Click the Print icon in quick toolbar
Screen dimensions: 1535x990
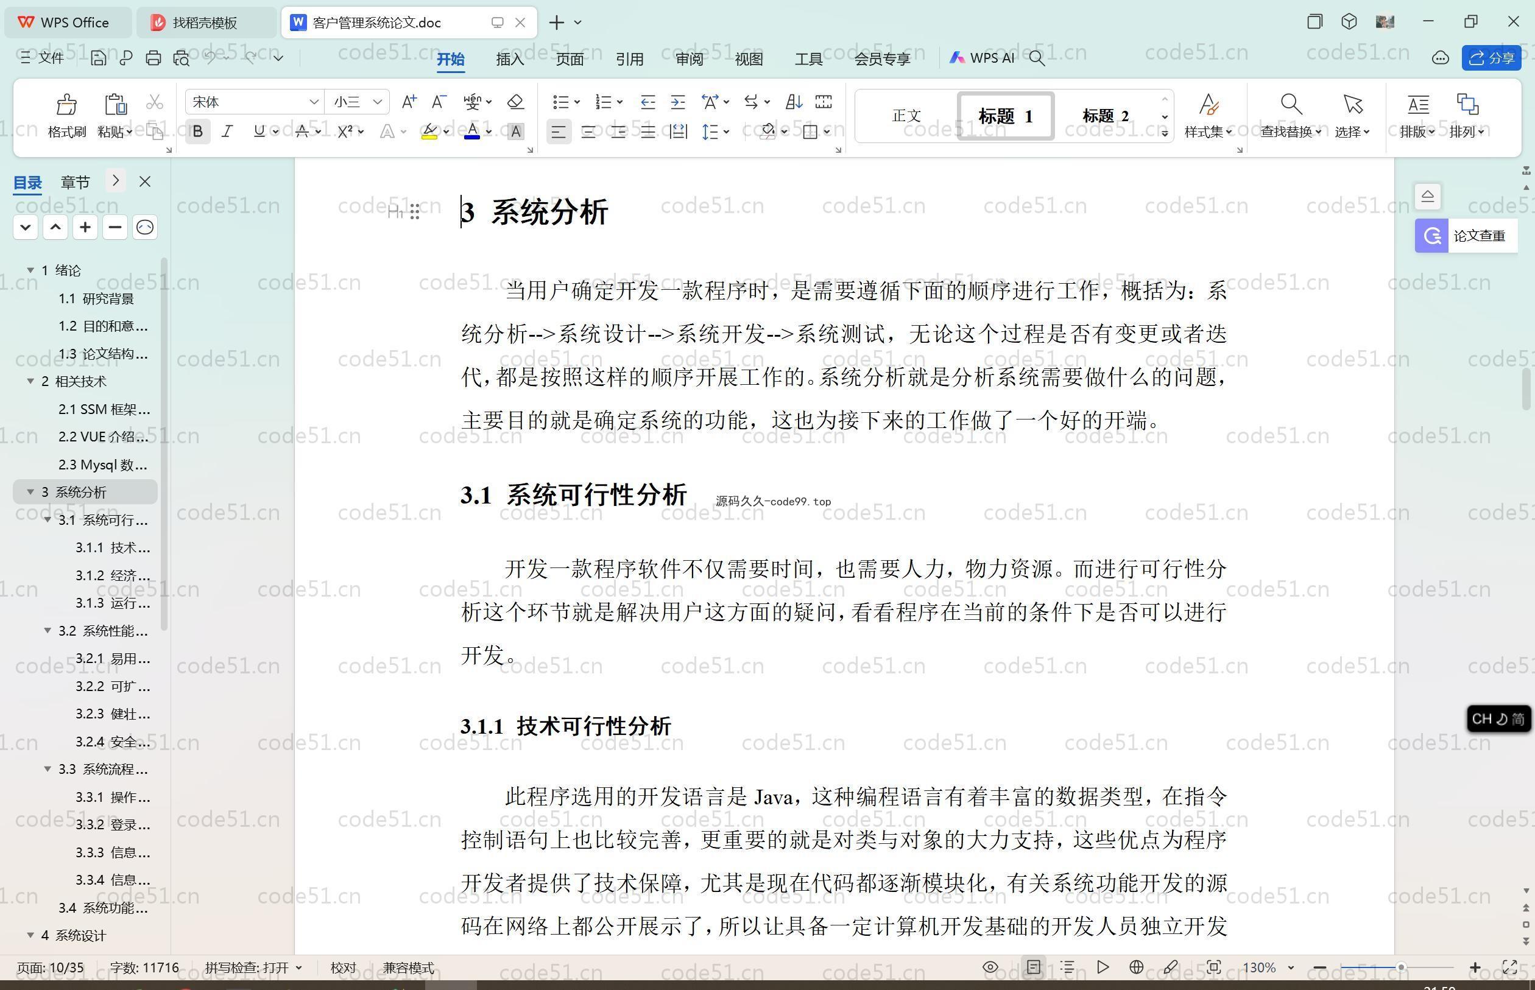click(153, 58)
